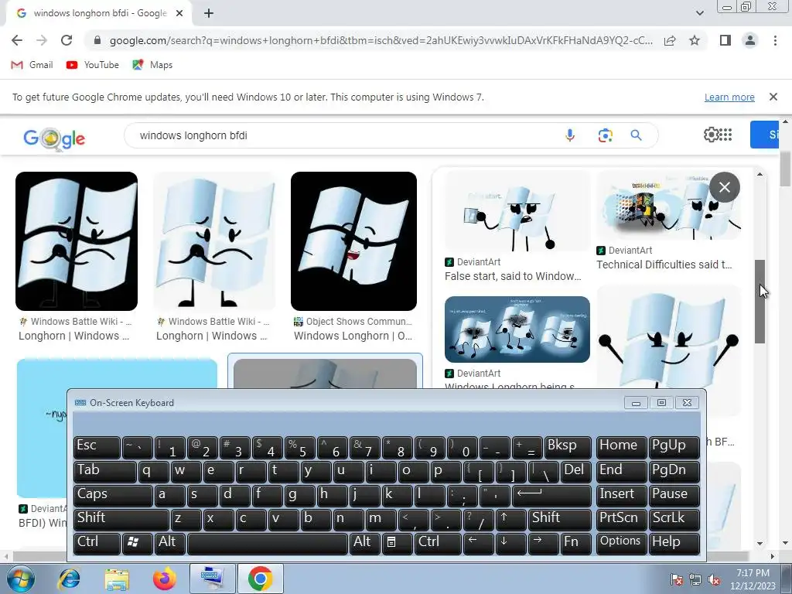The height and width of the screenshot is (594, 792).
Task: Start voice search with microphone icon
Action: click(570, 135)
